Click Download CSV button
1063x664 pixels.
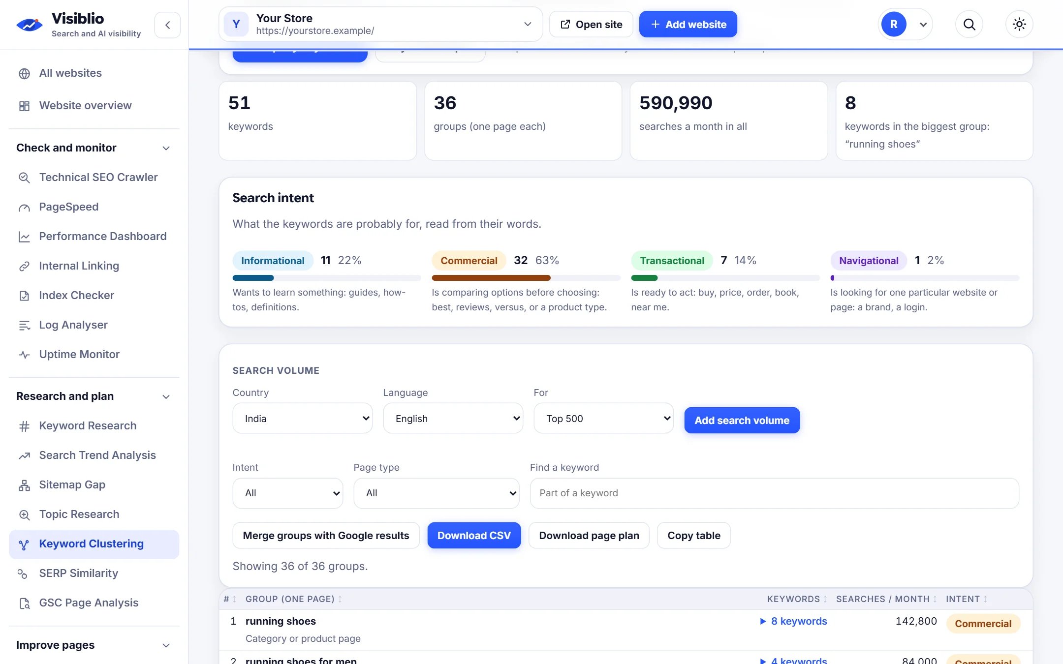click(x=474, y=535)
